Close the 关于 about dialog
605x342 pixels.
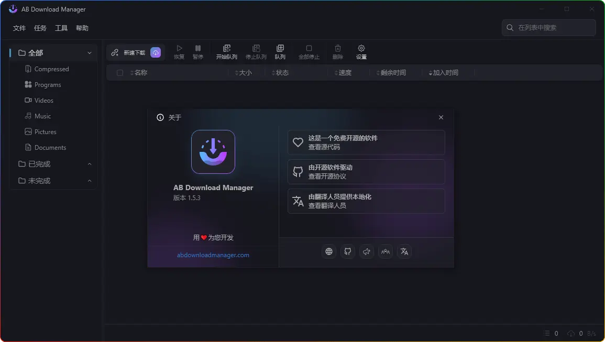441,117
